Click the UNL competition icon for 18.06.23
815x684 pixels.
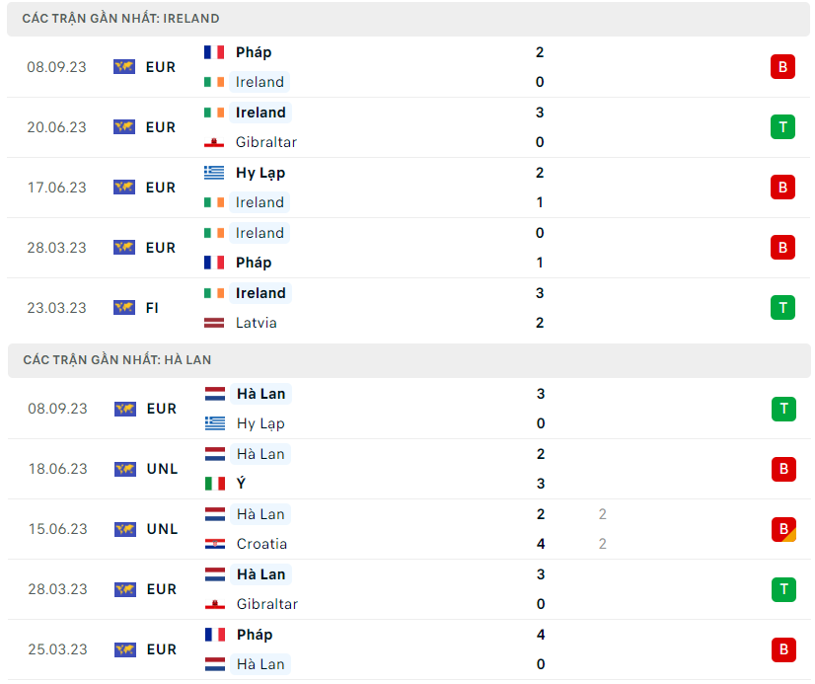pyautogui.click(x=124, y=469)
